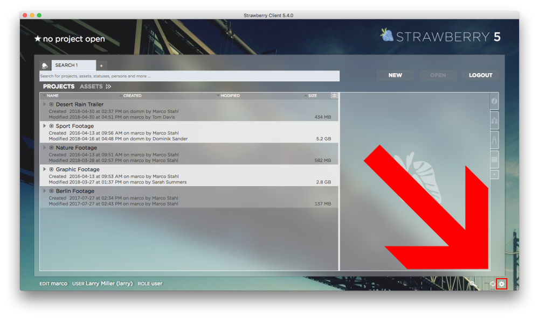
Task: Select the radio dot for Desert Rain Trailer
Action: pyautogui.click(x=52, y=104)
